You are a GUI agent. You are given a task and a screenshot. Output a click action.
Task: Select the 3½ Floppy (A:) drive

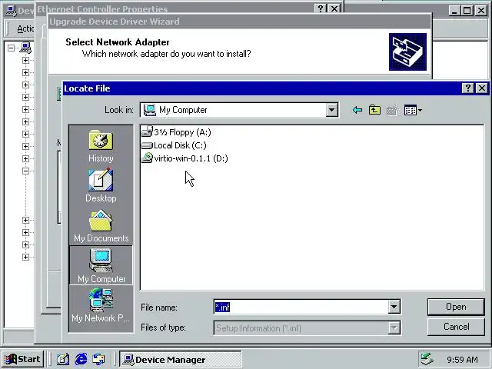click(x=176, y=132)
